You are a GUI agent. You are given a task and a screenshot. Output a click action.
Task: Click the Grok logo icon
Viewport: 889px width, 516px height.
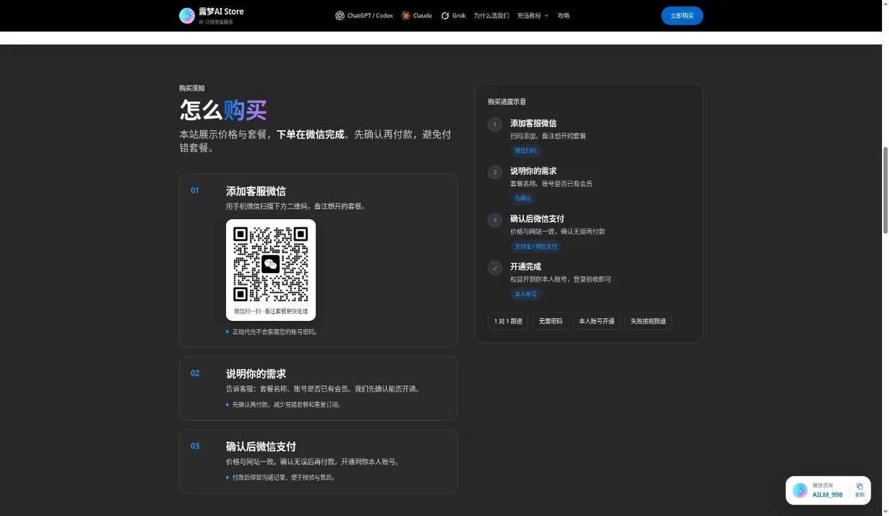point(445,16)
